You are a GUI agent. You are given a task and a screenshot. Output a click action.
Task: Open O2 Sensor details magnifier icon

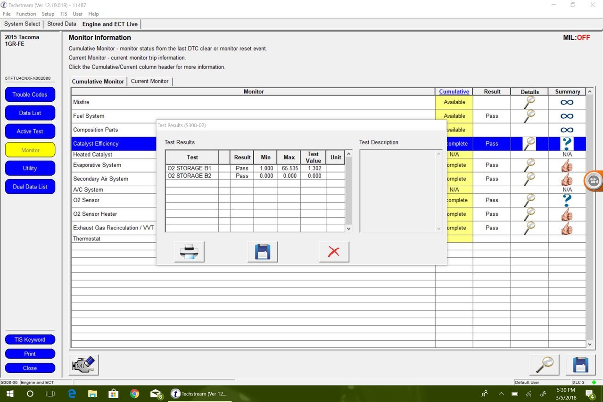point(529,200)
